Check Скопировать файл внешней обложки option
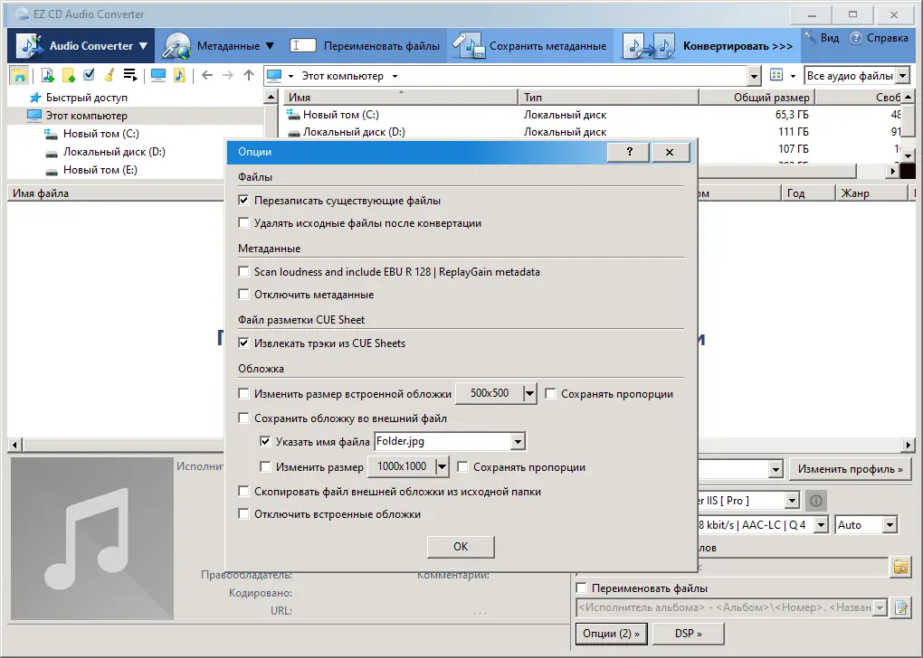 (243, 491)
